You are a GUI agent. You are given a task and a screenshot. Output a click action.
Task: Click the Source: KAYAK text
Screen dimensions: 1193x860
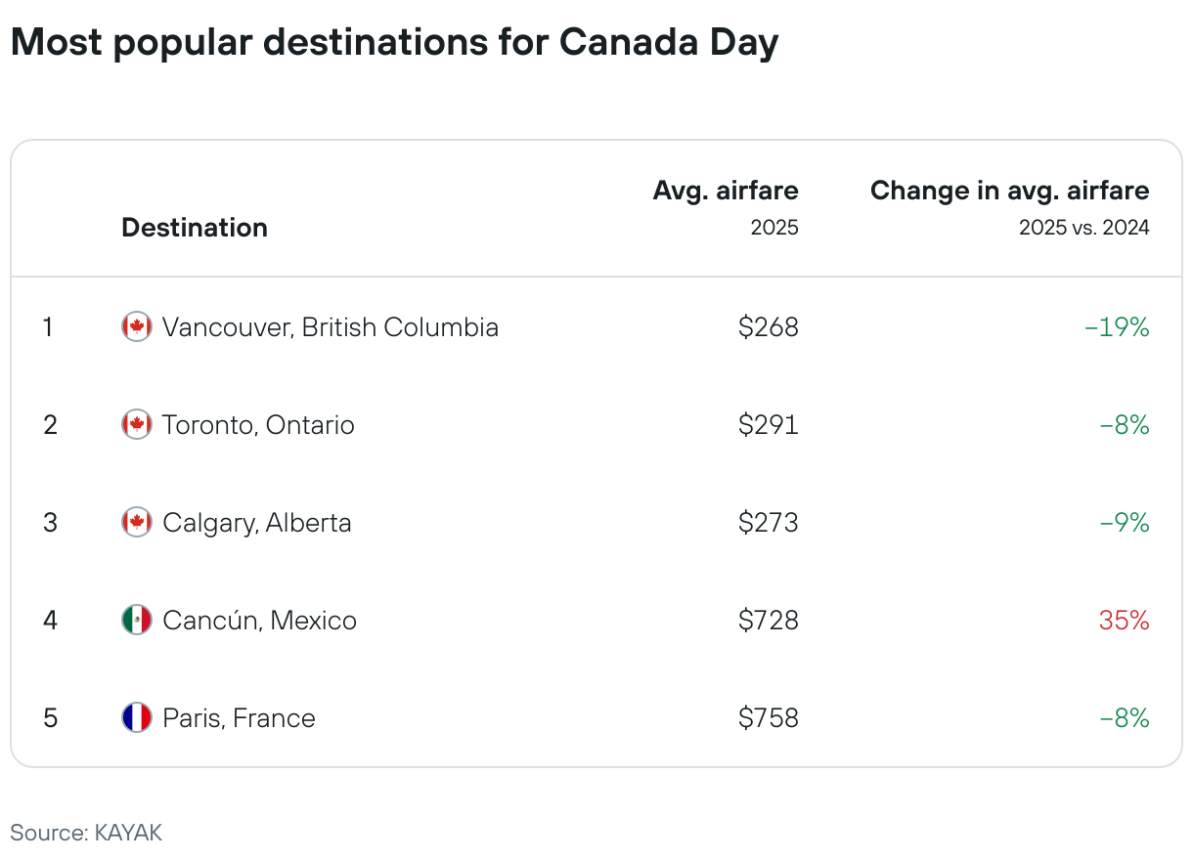click(x=86, y=833)
